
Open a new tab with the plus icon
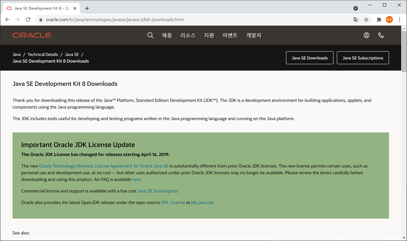(x=87, y=8)
